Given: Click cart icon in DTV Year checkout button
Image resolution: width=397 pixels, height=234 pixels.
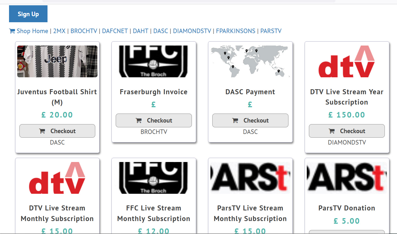Looking at the screenshot, I should click(332, 131).
